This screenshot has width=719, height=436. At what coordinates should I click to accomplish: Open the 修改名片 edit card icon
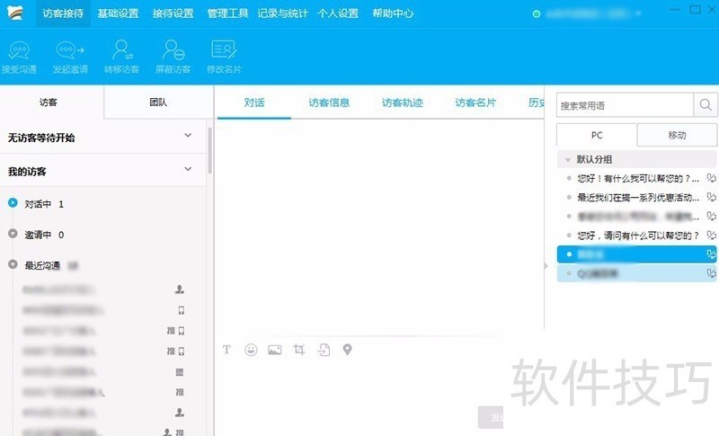pos(224,50)
